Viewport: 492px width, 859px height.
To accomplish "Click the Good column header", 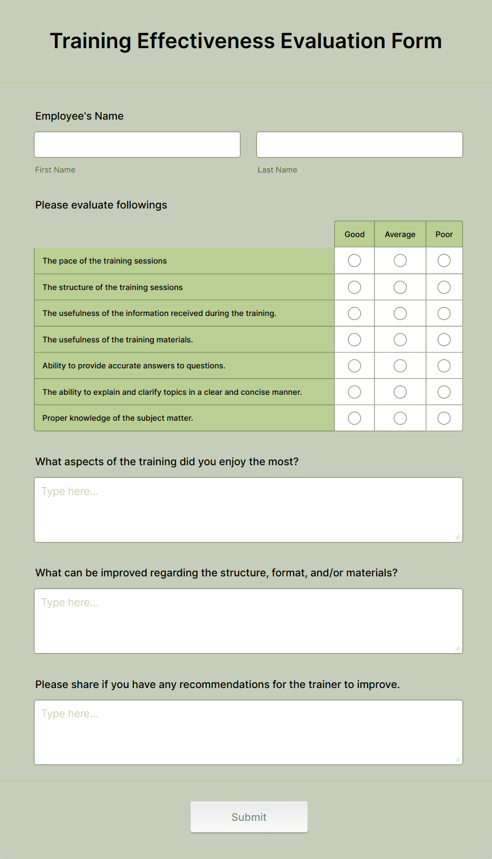I will (354, 234).
